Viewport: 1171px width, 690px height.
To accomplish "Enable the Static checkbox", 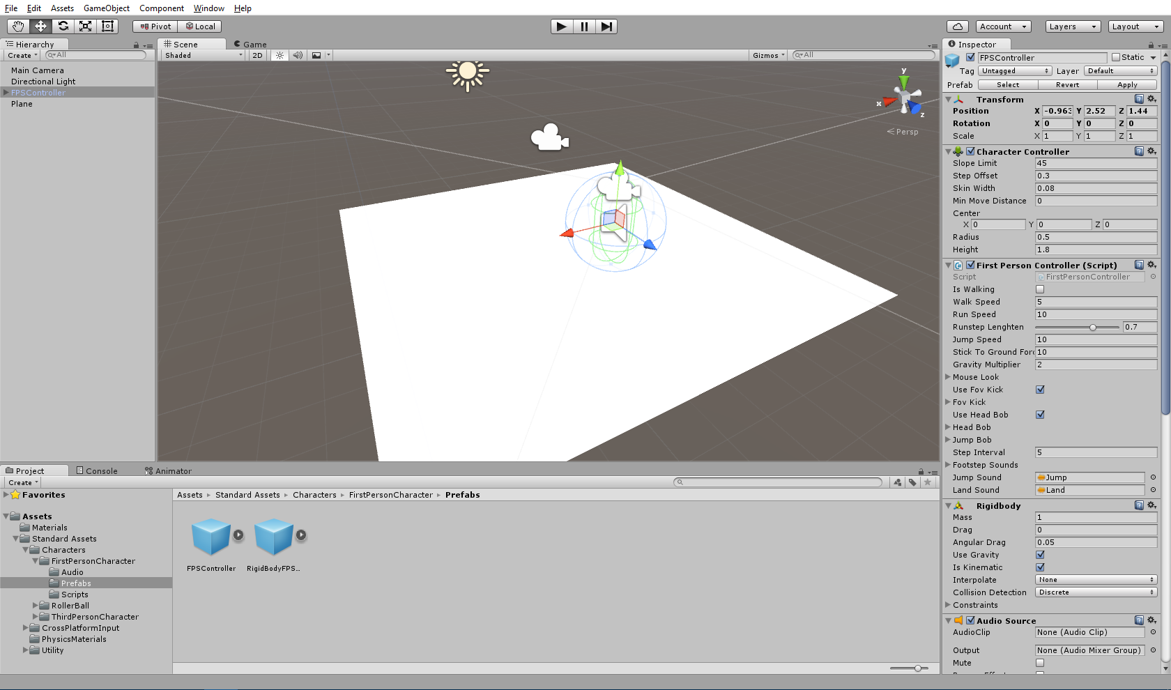I will [1116, 57].
